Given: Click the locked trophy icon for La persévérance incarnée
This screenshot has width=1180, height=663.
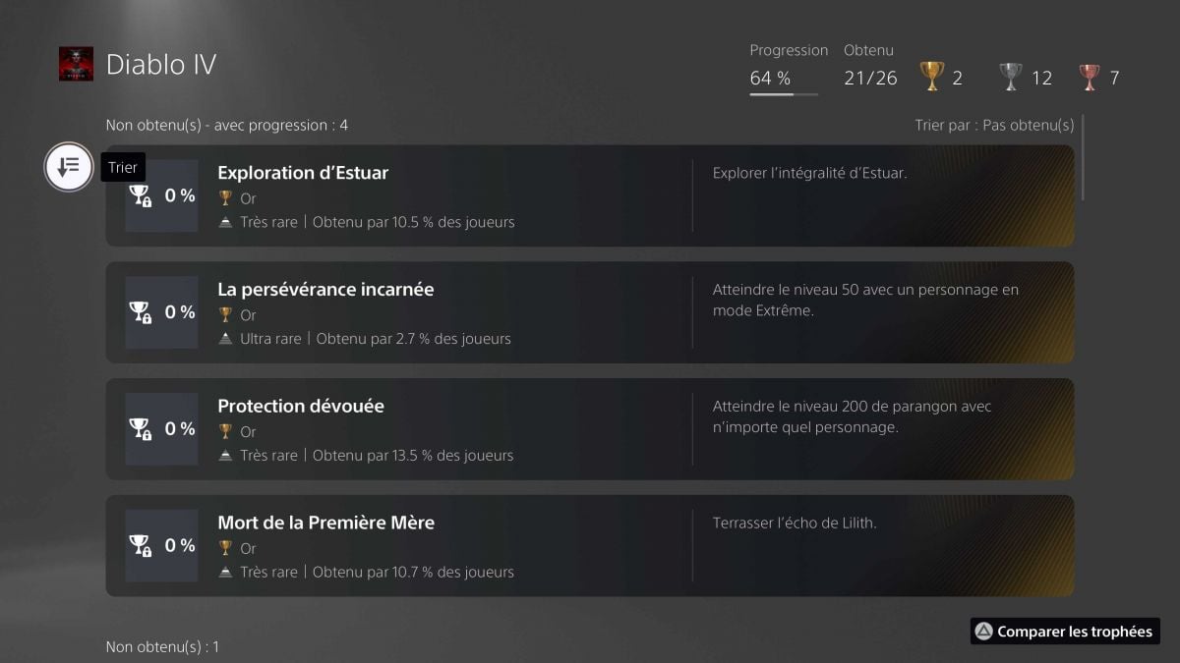Looking at the screenshot, I should tap(141, 312).
